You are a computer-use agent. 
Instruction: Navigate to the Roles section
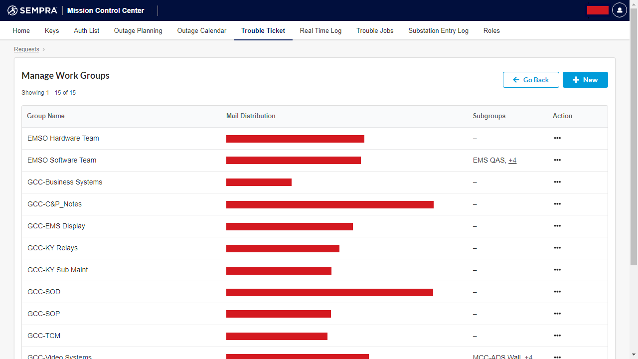[491, 30]
